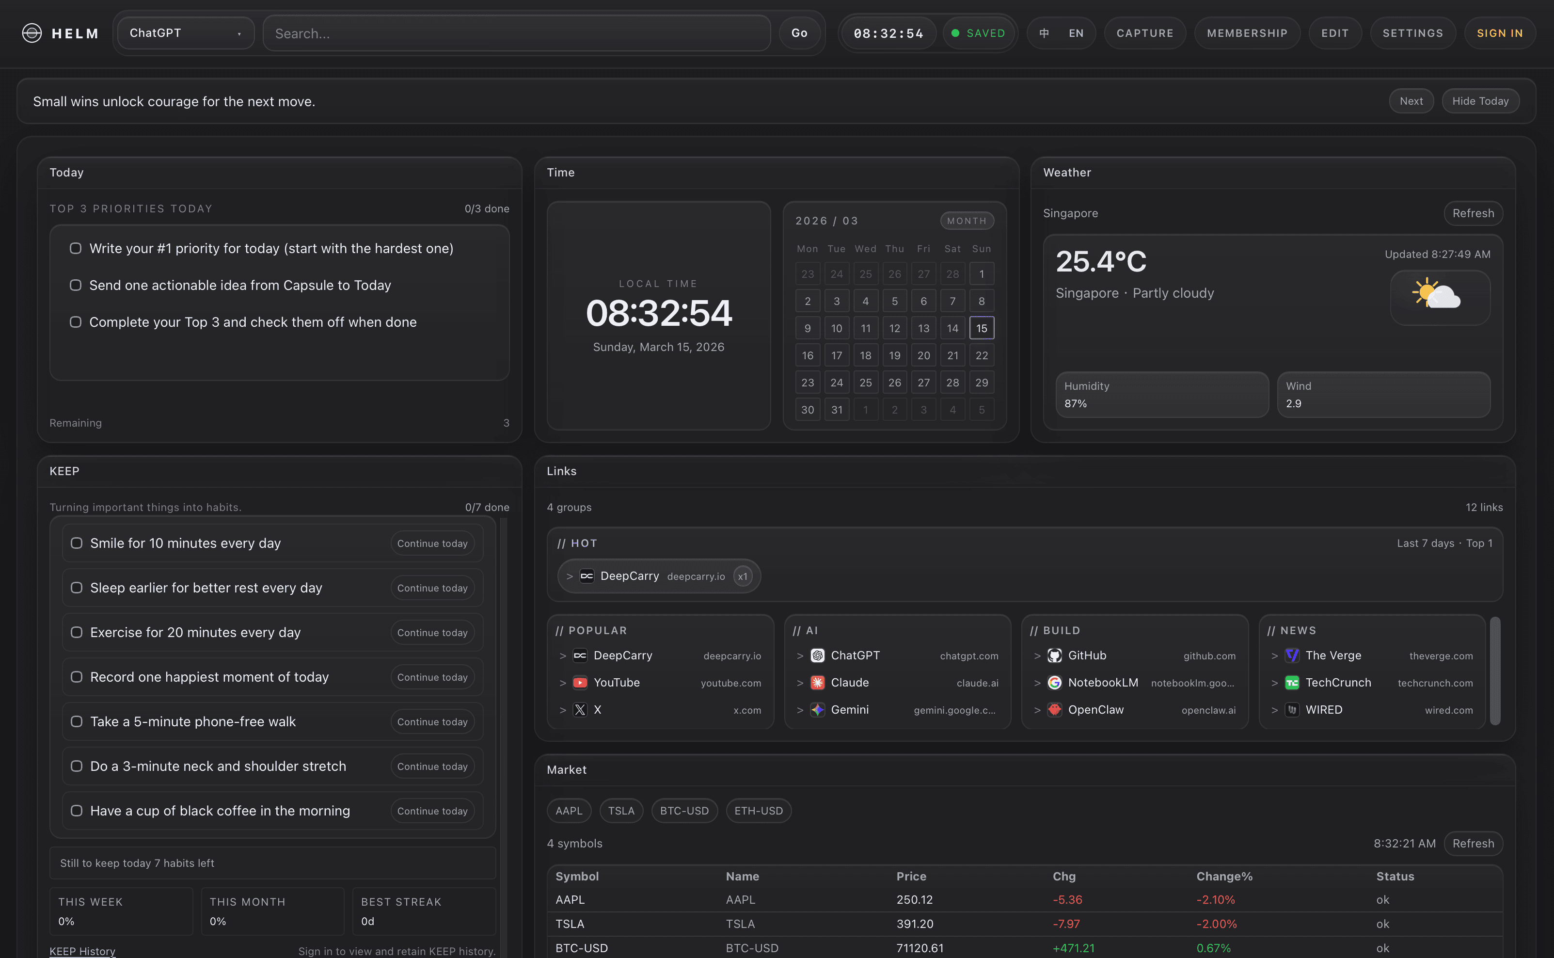
Task: Click the Claude icon in AI group
Action: point(817,683)
